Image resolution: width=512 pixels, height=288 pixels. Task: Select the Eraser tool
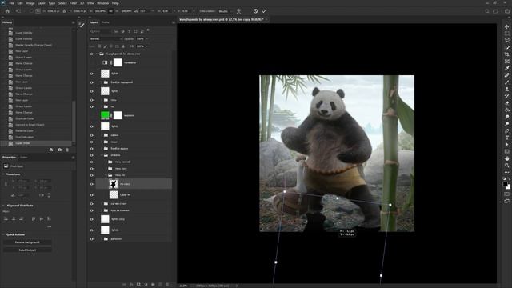click(x=506, y=103)
